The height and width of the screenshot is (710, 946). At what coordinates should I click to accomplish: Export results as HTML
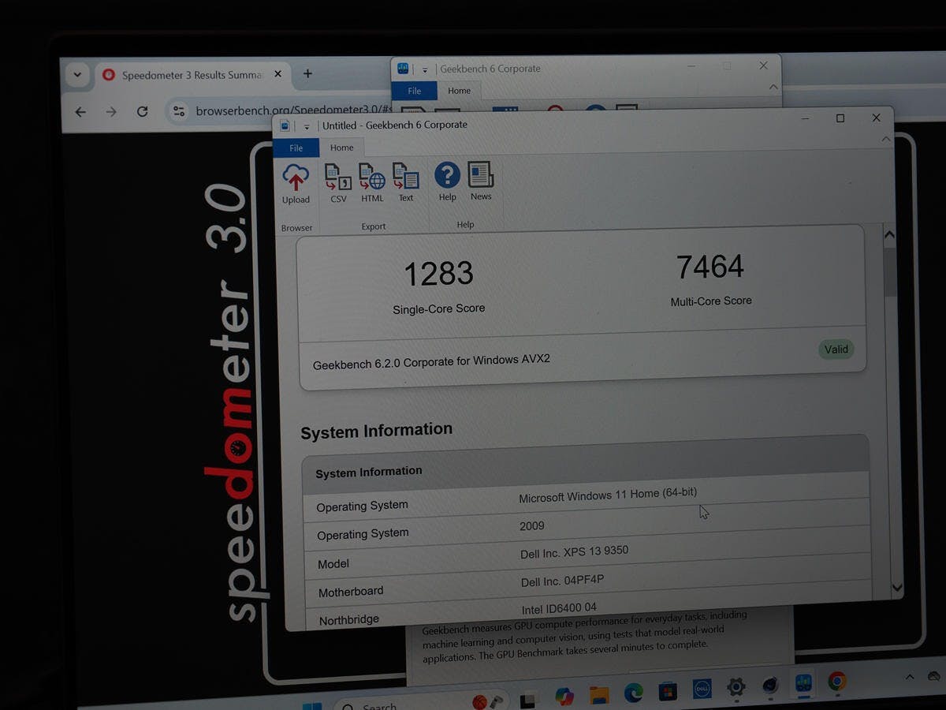click(372, 183)
